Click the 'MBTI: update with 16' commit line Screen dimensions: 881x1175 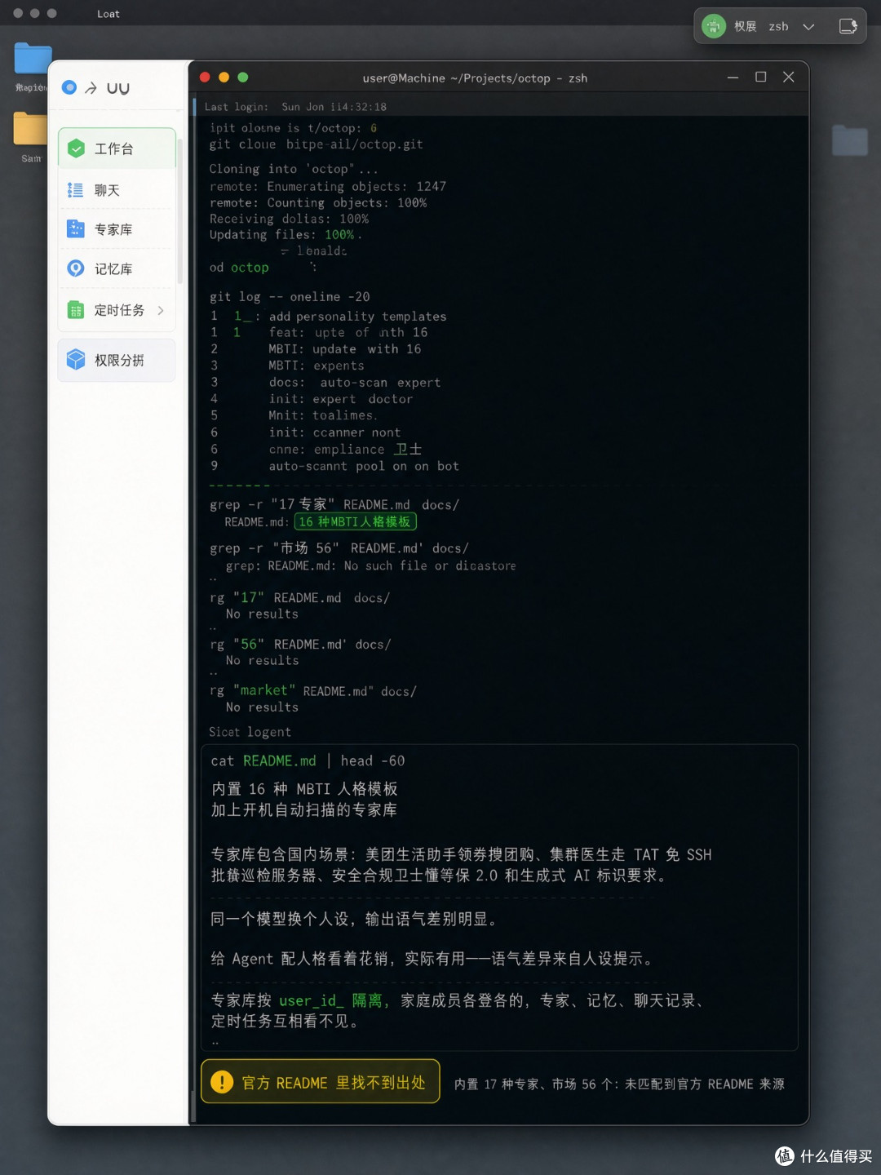pyautogui.click(x=345, y=349)
